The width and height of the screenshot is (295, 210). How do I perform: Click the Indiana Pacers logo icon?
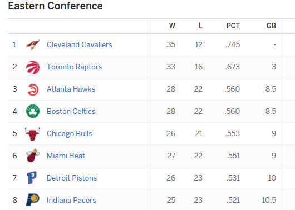coord(32,199)
